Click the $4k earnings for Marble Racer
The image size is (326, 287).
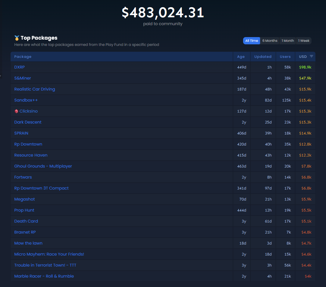pyautogui.click(x=308, y=276)
